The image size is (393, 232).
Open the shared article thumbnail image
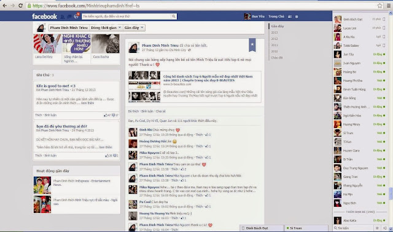click(x=144, y=87)
